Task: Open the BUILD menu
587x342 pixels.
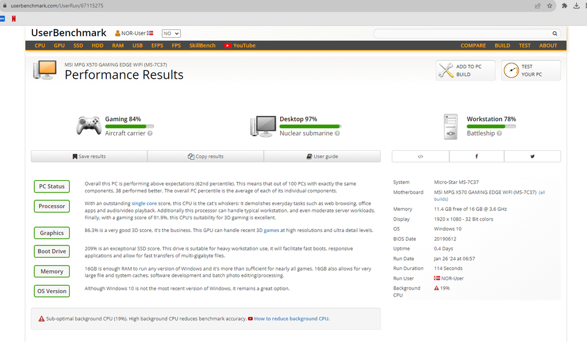Action: tap(503, 46)
